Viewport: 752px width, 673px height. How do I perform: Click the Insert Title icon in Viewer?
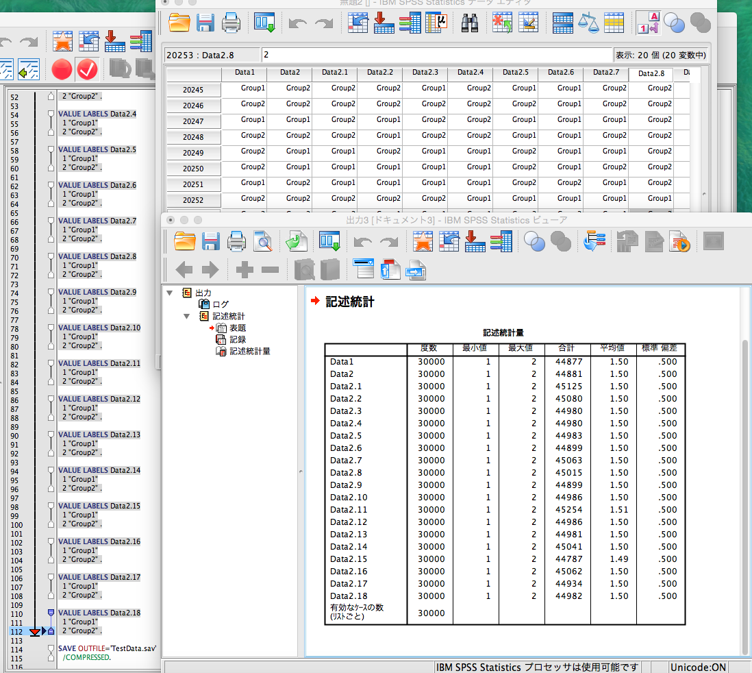pyautogui.click(x=390, y=269)
